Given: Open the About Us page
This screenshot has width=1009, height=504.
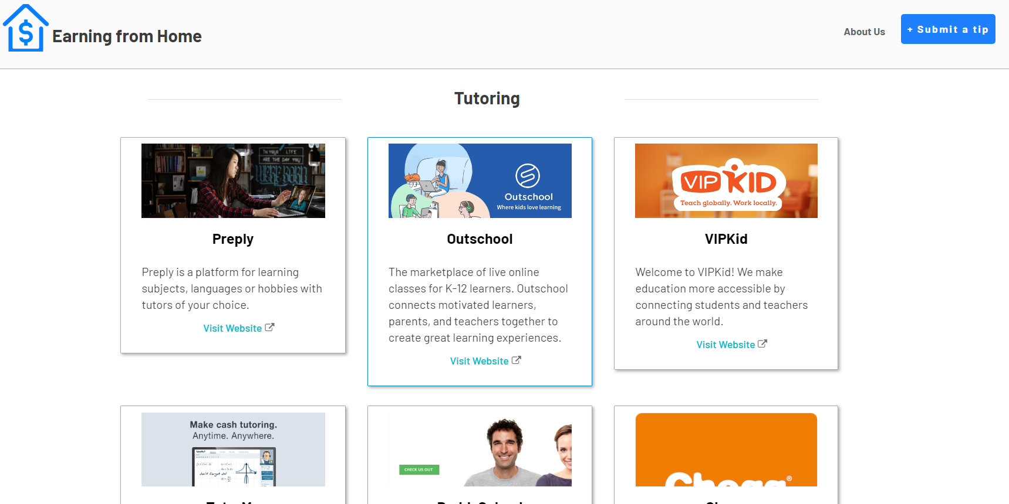Looking at the screenshot, I should (864, 32).
